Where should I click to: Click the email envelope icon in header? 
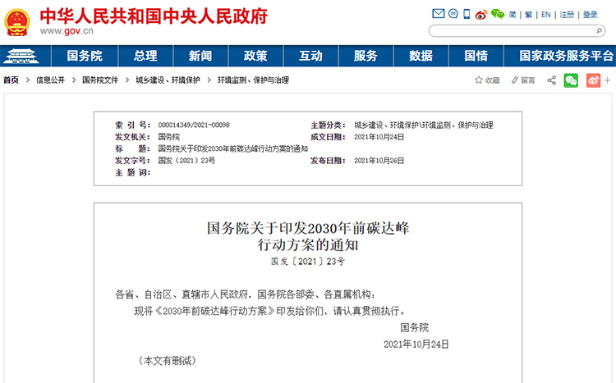coord(439,14)
